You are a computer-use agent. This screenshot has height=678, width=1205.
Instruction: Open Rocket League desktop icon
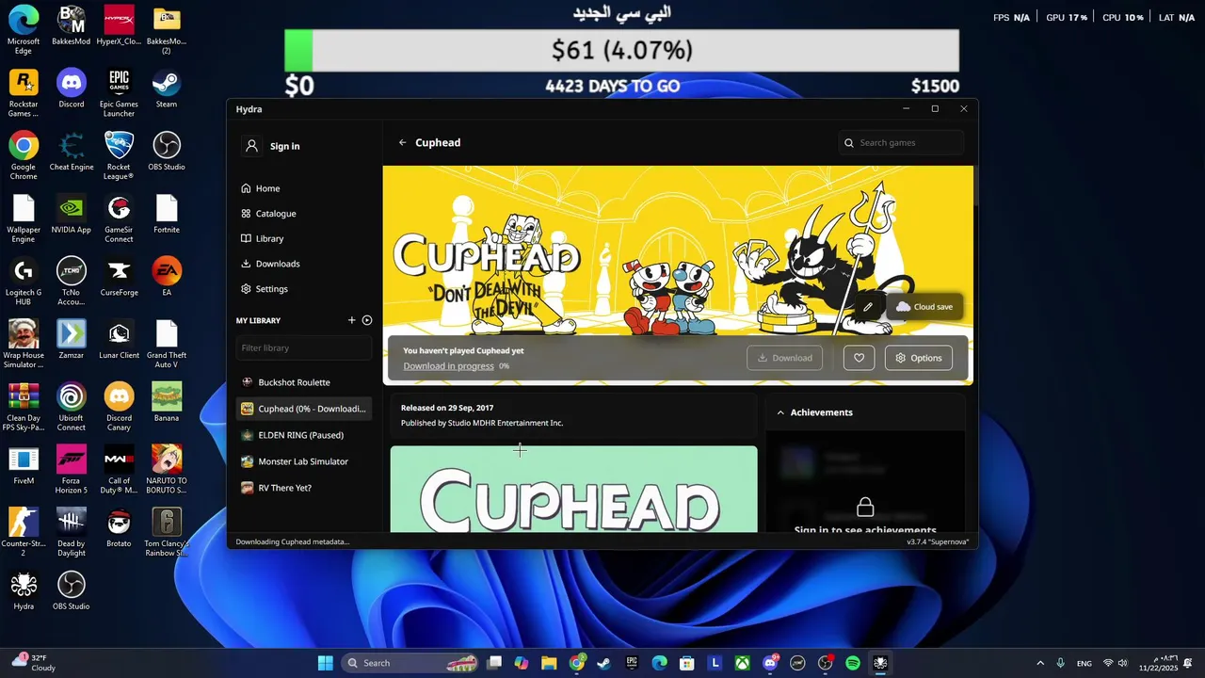[119, 156]
